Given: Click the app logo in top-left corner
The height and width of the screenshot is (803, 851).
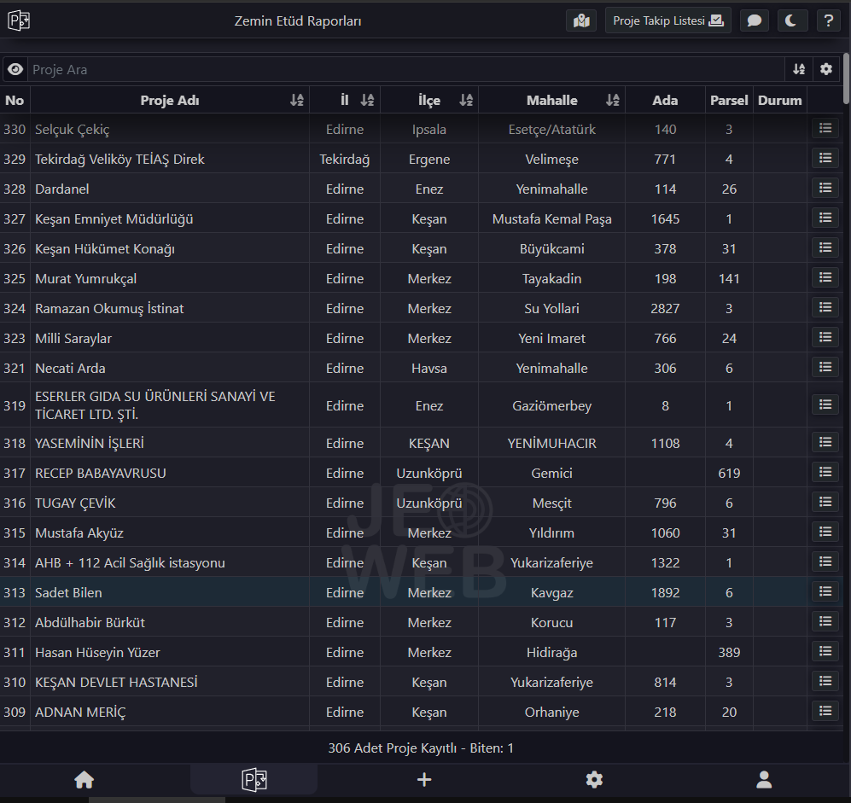Looking at the screenshot, I should pos(19,20).
